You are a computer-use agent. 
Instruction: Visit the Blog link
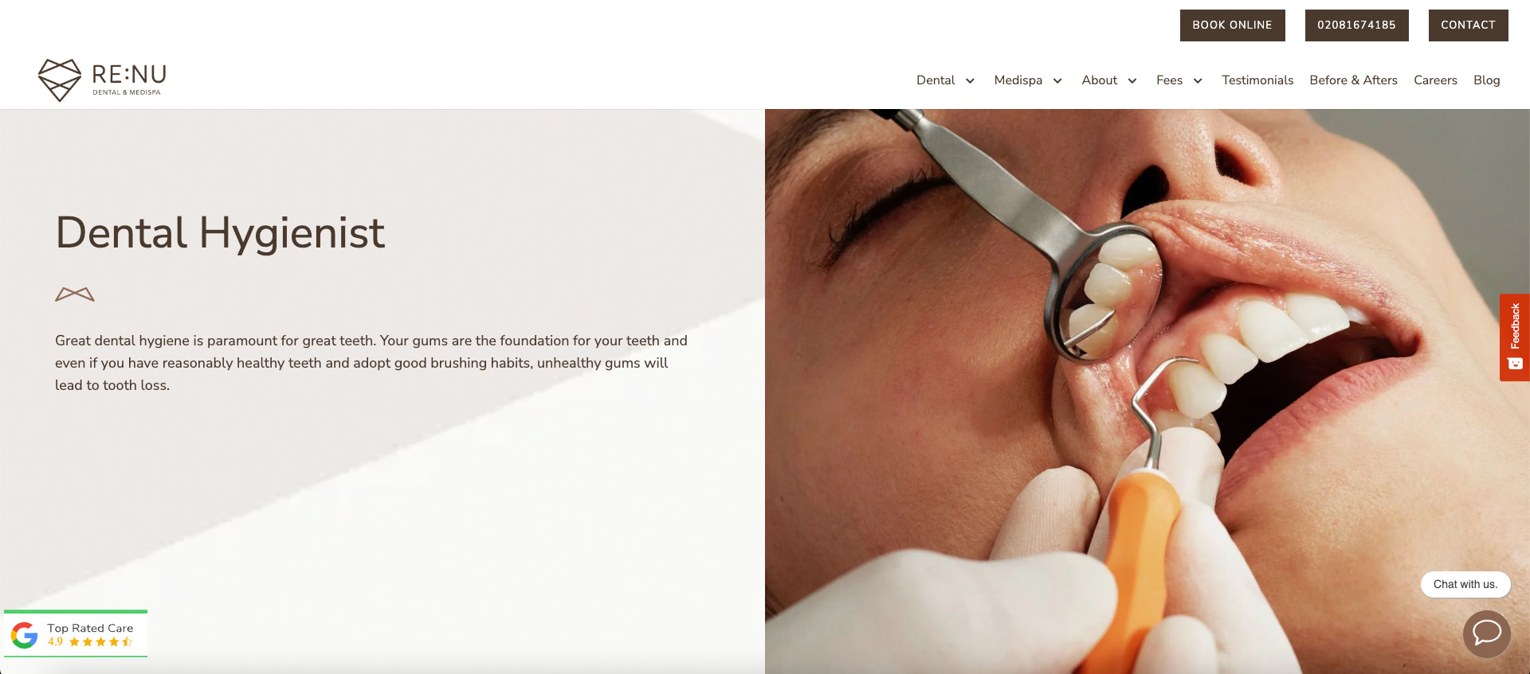point(1486,80)
